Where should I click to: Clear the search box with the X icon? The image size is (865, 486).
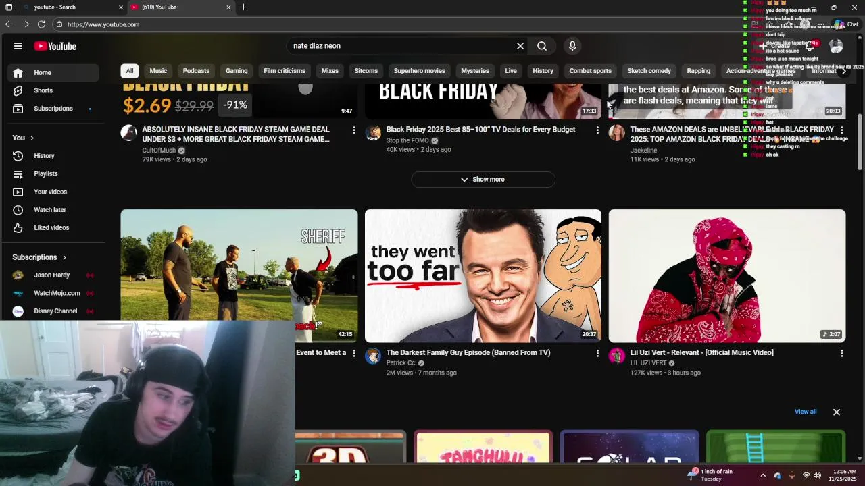point(520,46)
